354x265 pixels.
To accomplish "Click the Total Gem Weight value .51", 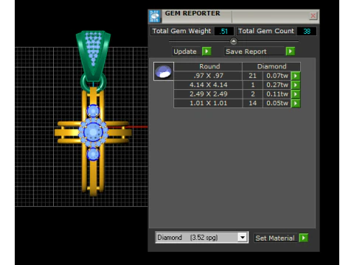I will [223, 32].
